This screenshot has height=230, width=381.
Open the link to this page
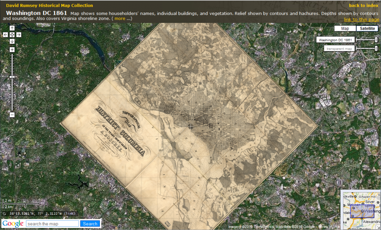click(x=361, y=19)
